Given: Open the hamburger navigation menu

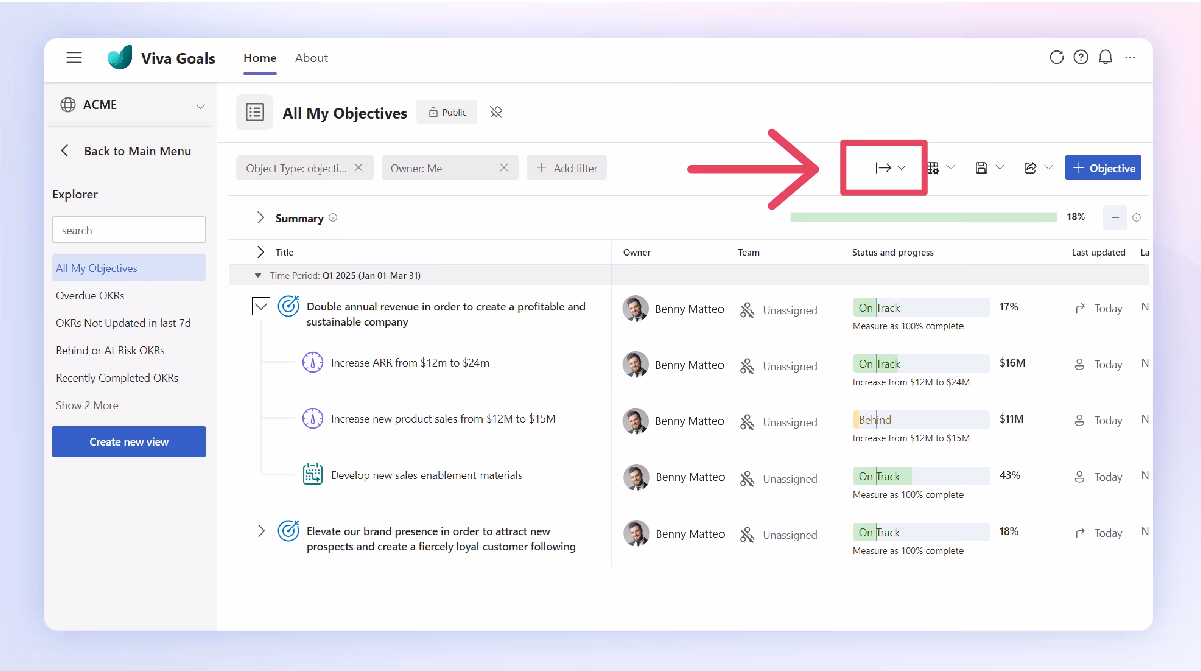Looking at the screenshot, I should (74, 58).
